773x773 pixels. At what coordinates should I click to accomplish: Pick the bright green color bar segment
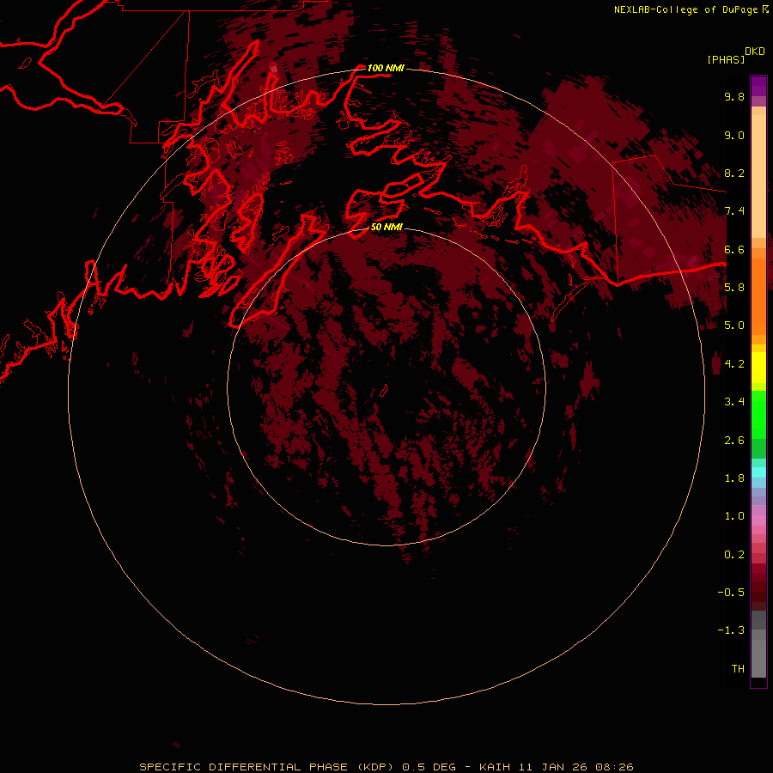[x=758, y=415]
